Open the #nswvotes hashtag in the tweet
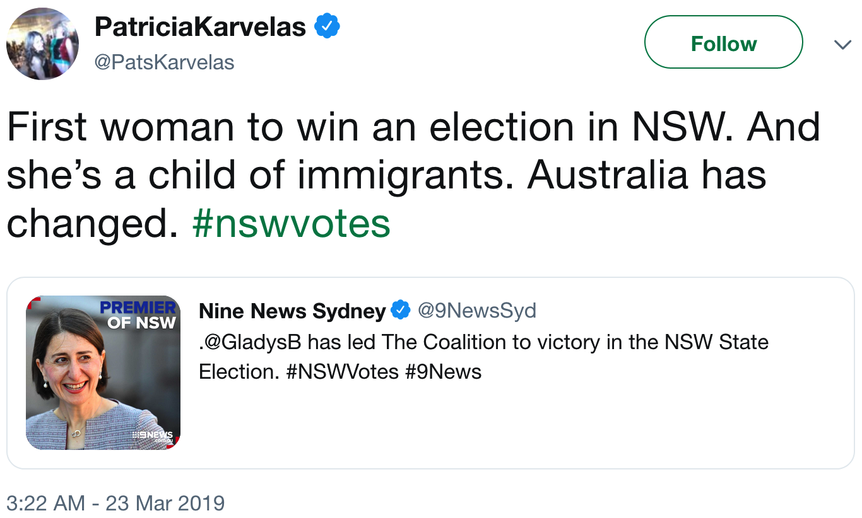The image size is (862, 518). point(291,224)
